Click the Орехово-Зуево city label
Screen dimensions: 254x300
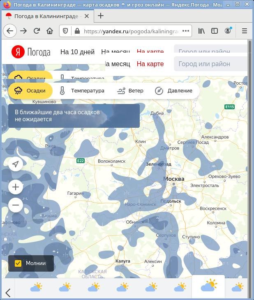click(224, 176)
